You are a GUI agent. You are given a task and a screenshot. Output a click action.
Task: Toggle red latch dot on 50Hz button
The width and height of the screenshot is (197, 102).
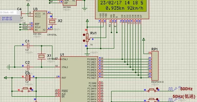157,99
